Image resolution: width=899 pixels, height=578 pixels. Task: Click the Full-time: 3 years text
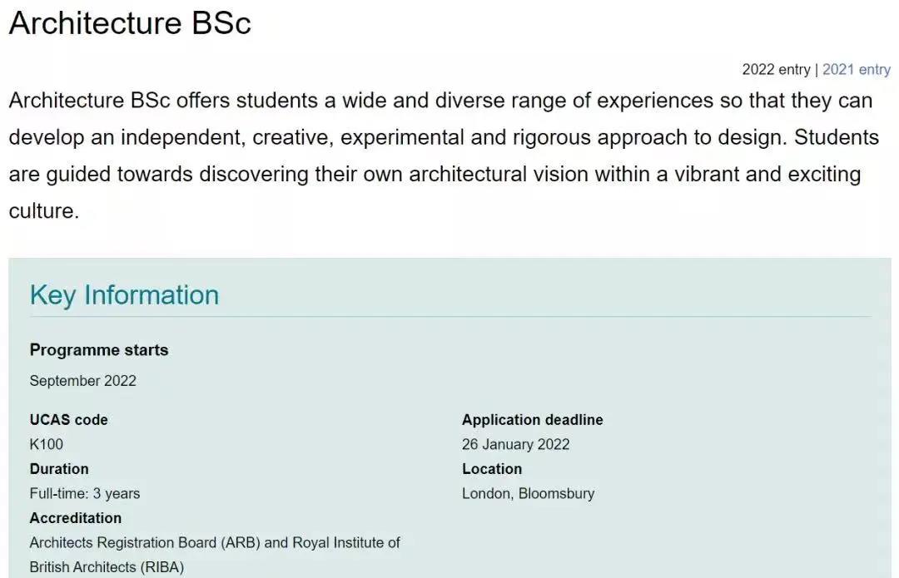point(85,494)
